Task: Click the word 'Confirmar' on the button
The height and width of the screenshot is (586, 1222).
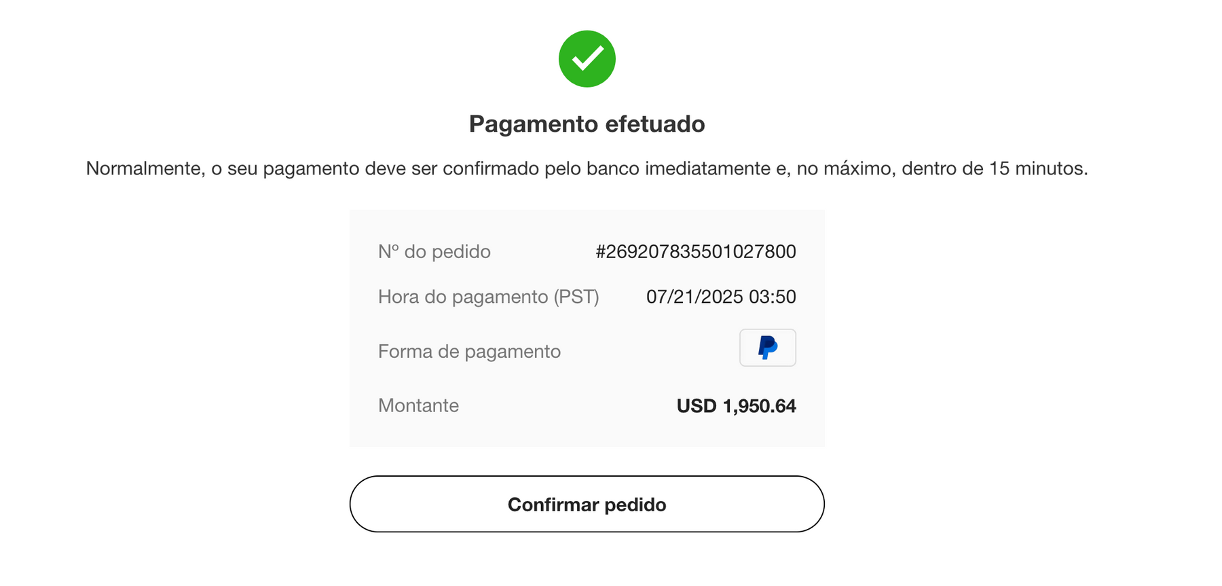Action: pos(553,505)
